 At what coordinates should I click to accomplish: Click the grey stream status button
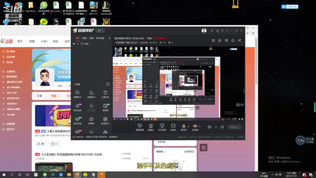coord(234,127)
